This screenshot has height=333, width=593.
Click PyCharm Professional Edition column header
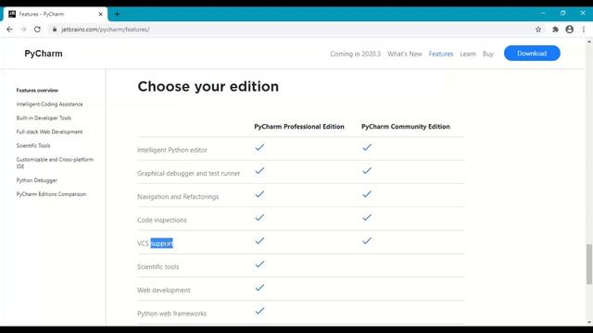pyautogui.click(x=299, y=127)
